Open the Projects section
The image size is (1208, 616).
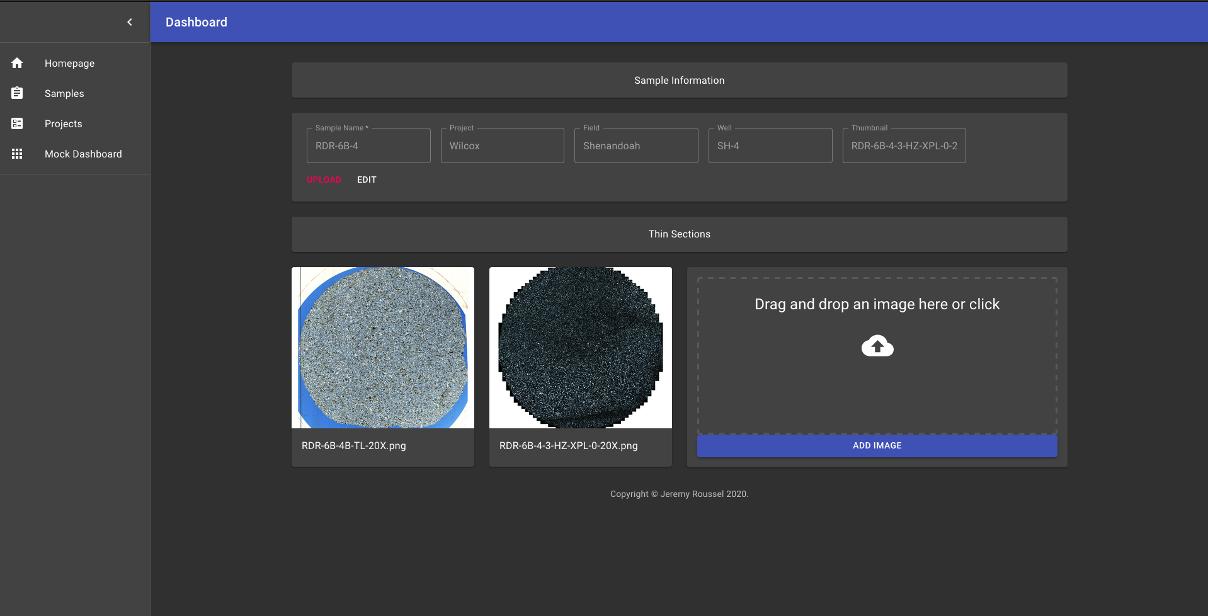pos(75,123)
